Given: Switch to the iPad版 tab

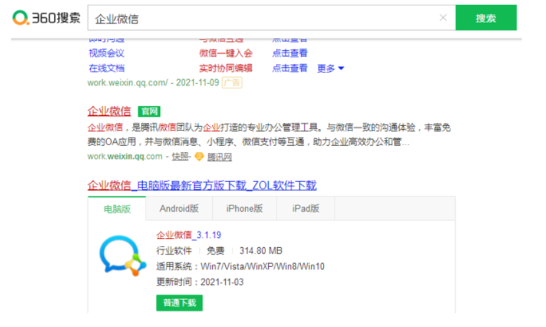Looking at the screenshot, I should coord(306,208).
